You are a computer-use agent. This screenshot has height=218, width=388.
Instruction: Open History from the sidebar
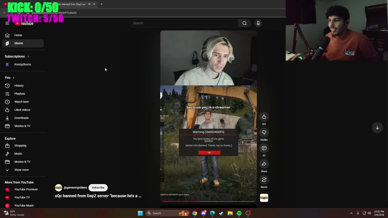coord(23,86)
